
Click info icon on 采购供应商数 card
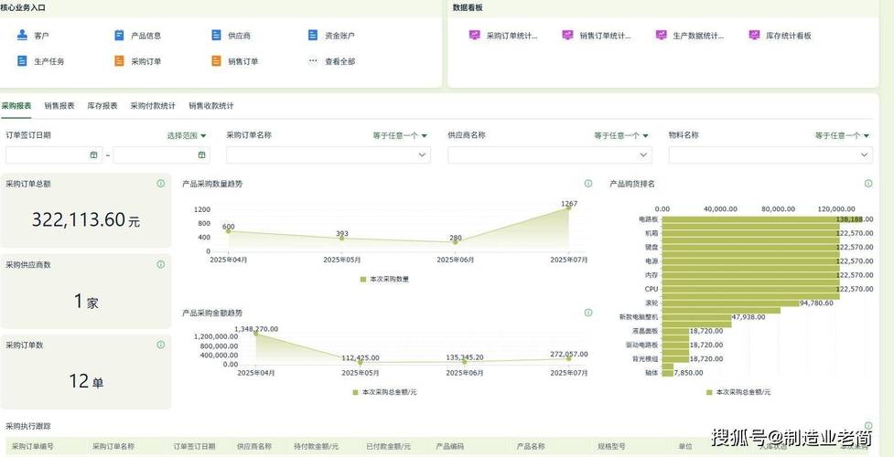tap(161, 264)
